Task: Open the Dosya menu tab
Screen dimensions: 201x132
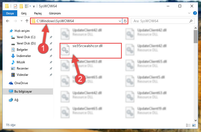Action: [10, 13]
